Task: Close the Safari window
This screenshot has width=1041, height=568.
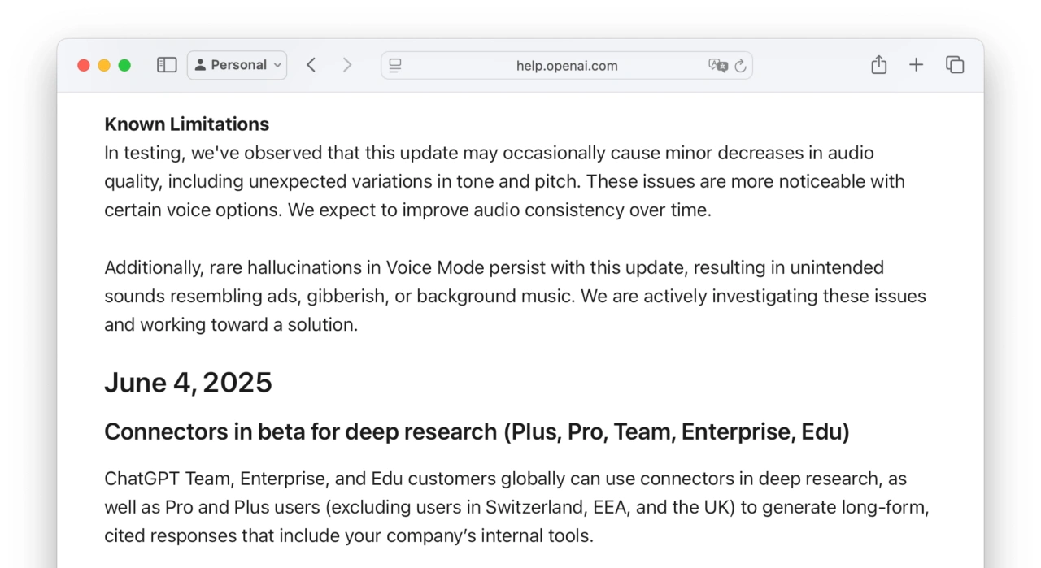Action: coord(84,65)
